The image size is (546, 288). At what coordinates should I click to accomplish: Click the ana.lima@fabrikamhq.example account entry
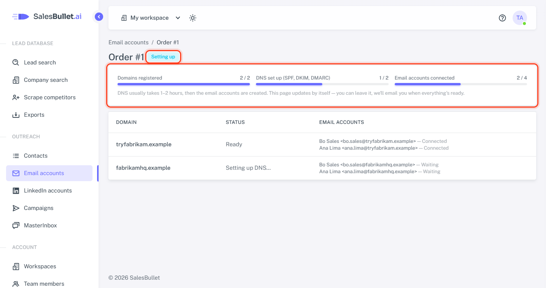[x=380, y=172]
